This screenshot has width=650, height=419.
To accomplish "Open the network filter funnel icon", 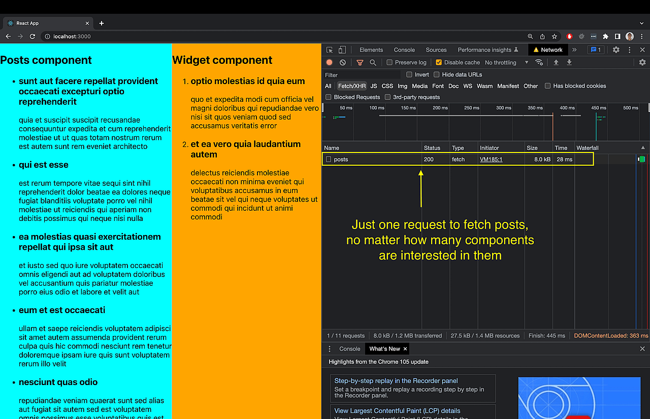I will pyautogui.click(x=360, y=62).
